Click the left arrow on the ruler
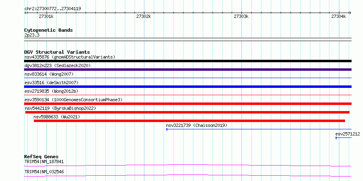This screenshot has width=363, height=181. tap(25, 13)
